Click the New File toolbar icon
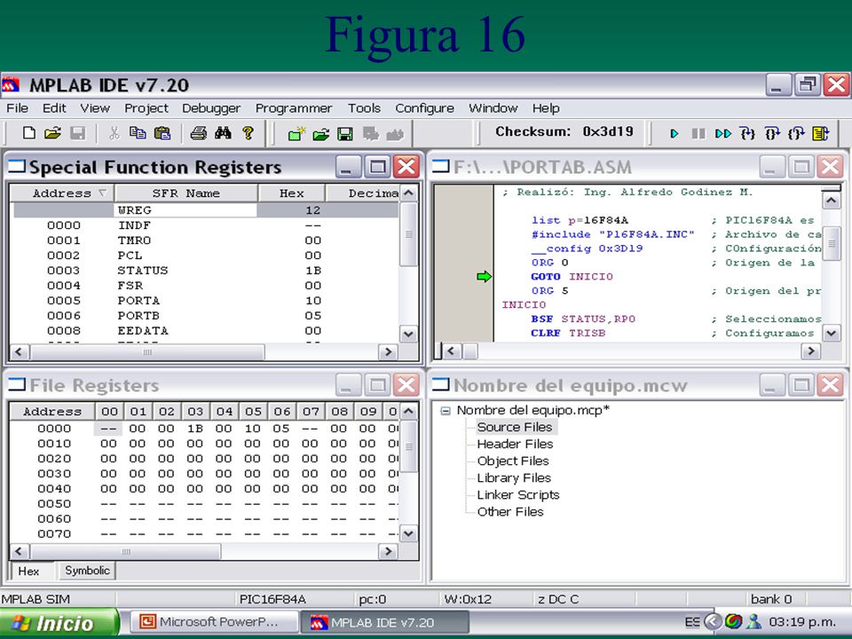Image resolution: width=852 pixels, height=639 pixels. point(29,133)
